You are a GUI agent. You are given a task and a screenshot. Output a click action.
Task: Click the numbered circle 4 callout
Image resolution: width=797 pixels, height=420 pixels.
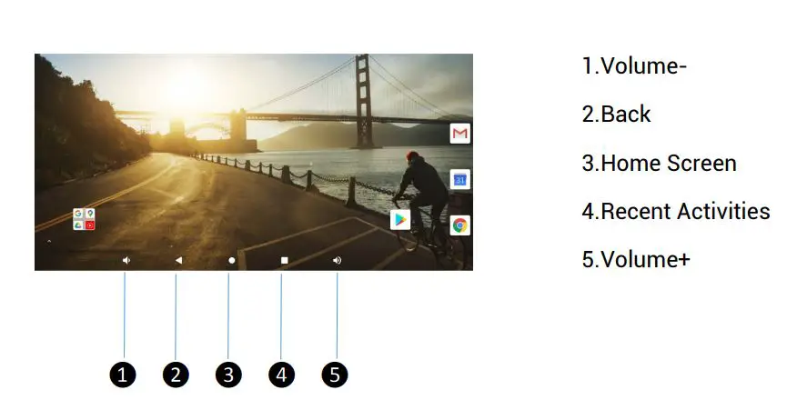click(x=282, y=375)
